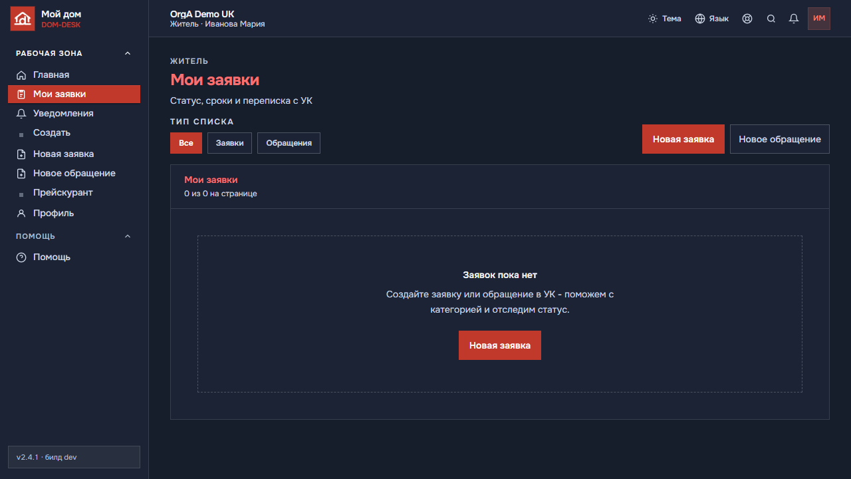Open Профиль in the sidebar
Image resolution: width=851 pixels, height=479 pixels.
pos(74,214)
